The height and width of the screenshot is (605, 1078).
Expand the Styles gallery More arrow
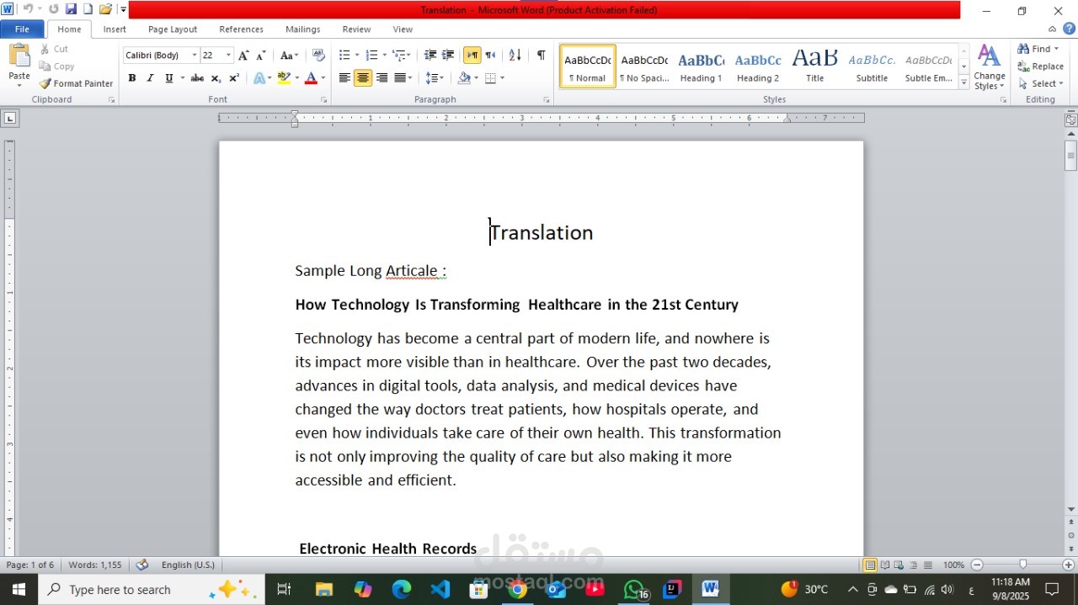pyautogui.click(x=964, y=82)
